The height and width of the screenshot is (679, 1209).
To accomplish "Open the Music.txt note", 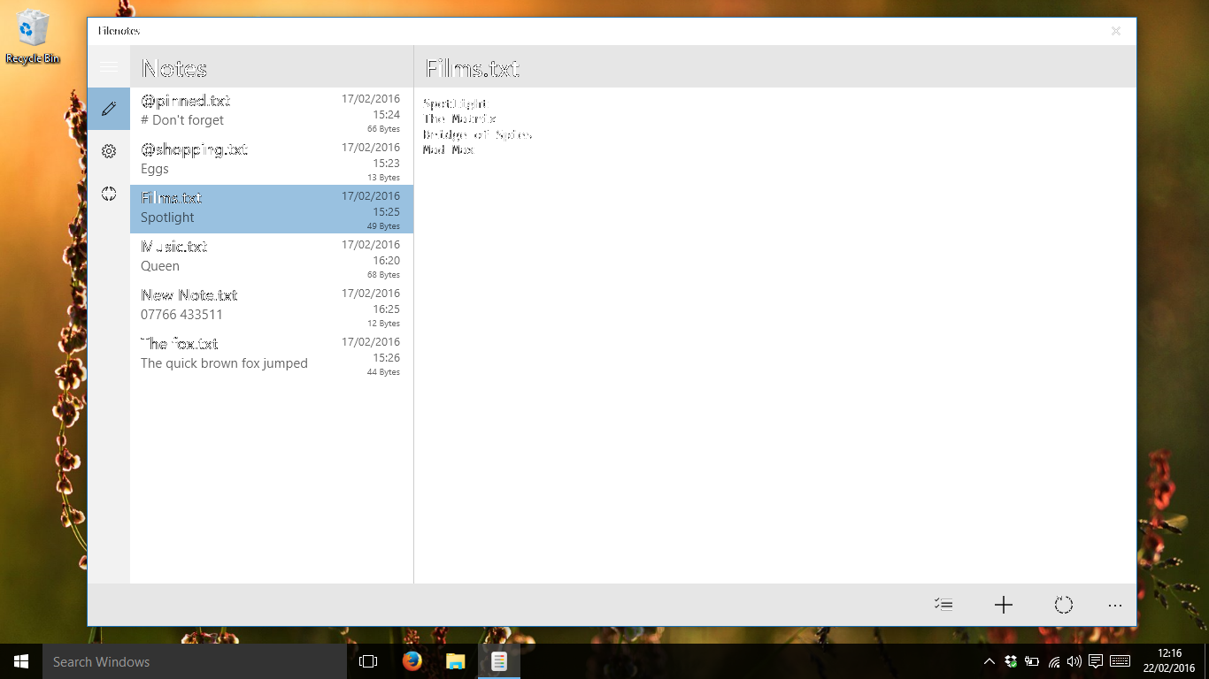I will 272,257.
